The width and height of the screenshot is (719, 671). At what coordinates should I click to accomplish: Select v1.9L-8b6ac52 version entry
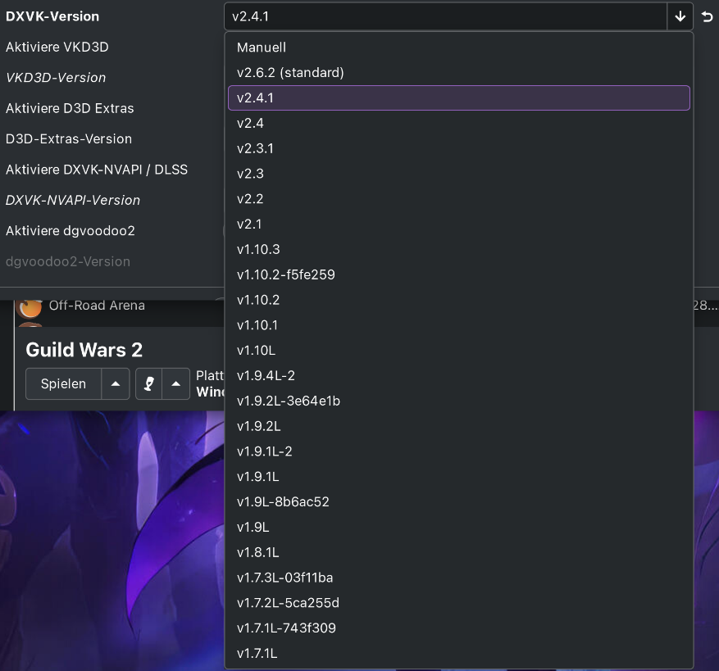coord(458,501)
